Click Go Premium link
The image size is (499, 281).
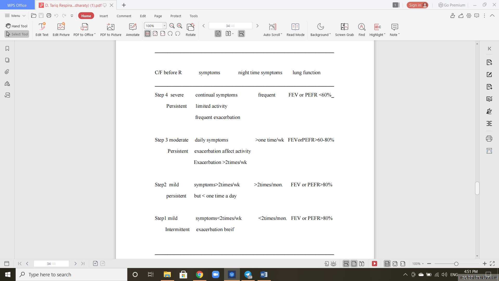coord(452,5)
